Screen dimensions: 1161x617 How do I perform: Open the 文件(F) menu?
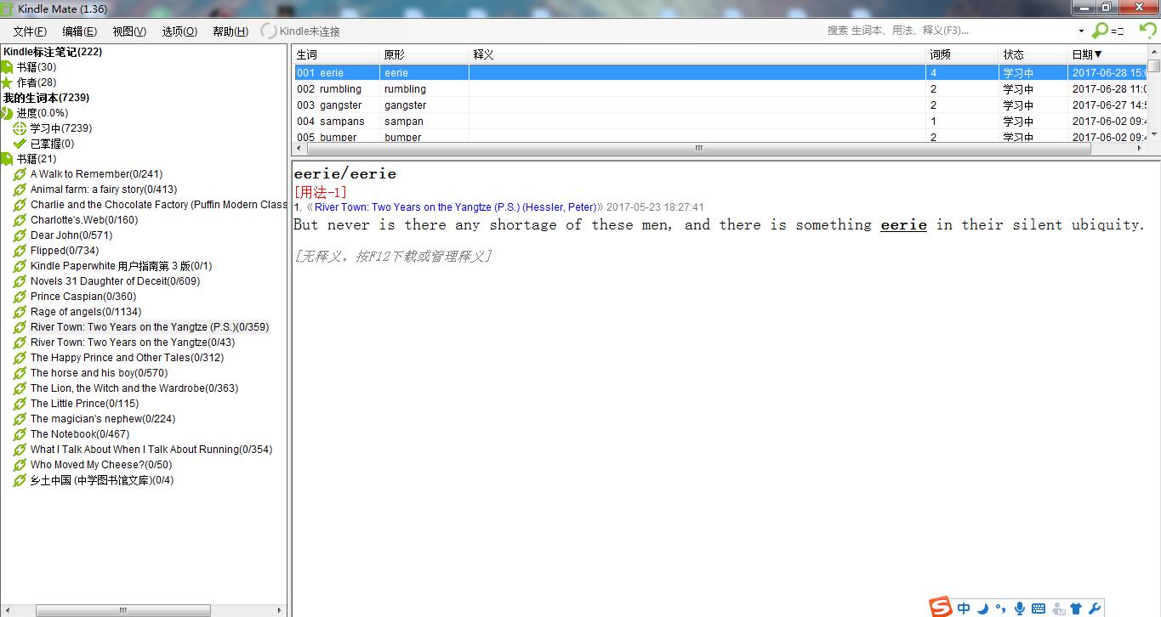point(30,31)
